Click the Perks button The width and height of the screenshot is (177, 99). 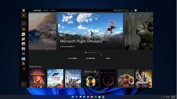(x=108, y=58)
